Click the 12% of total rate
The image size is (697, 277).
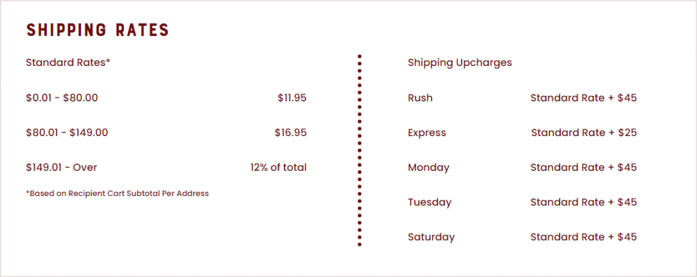[x=278, y=167]
